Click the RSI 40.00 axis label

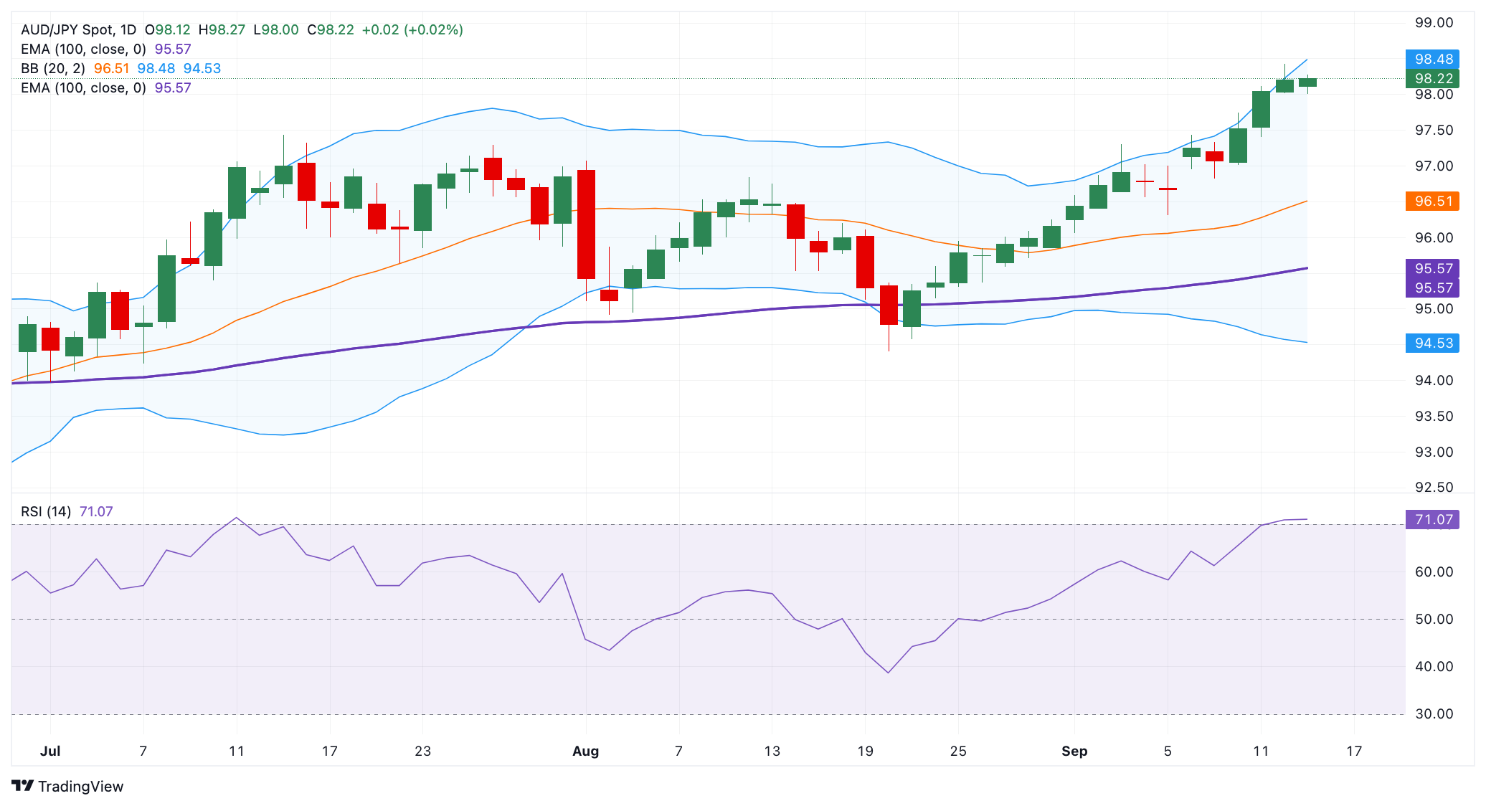point(1434,667)
